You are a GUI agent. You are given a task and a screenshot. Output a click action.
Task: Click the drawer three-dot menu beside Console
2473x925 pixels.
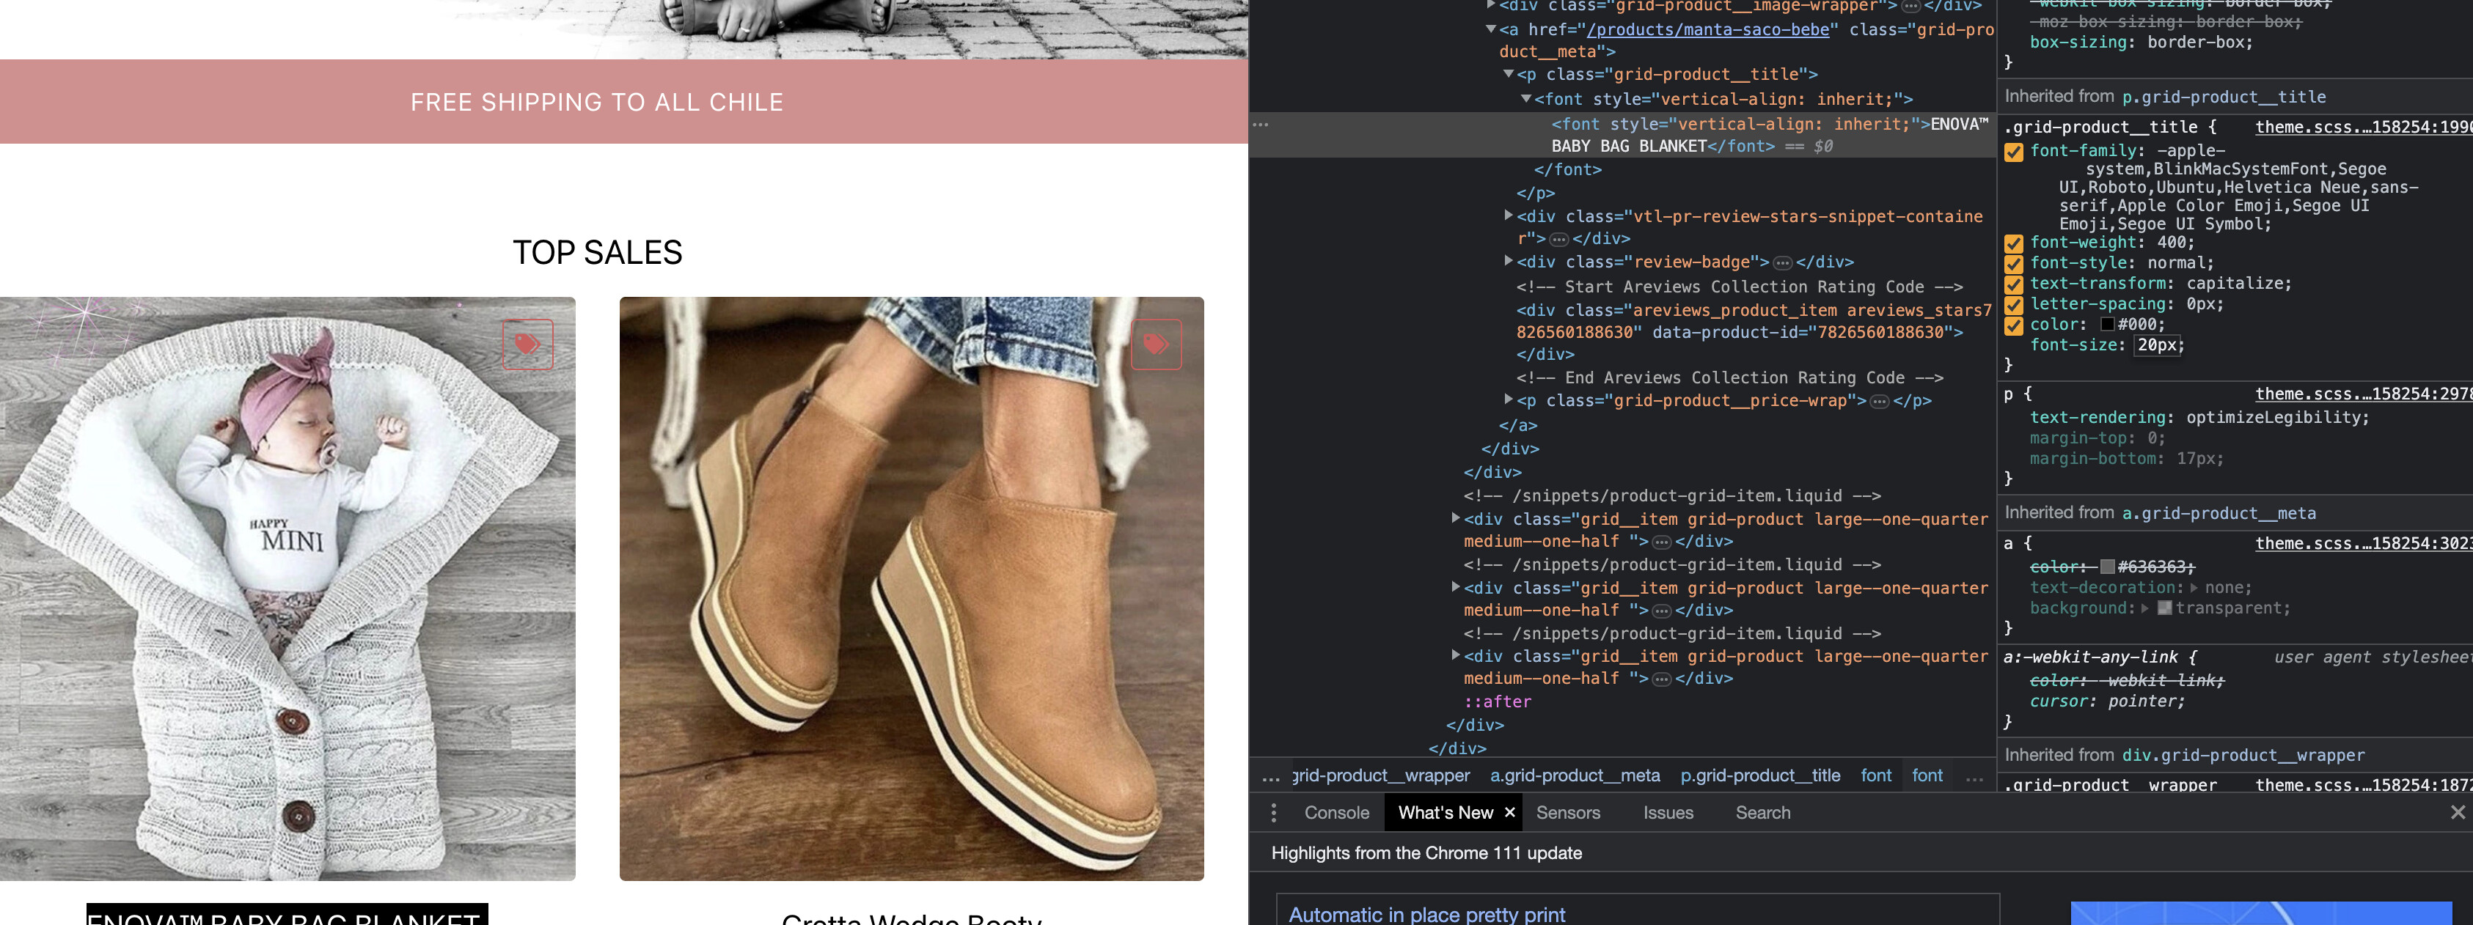coord(1273,813)
